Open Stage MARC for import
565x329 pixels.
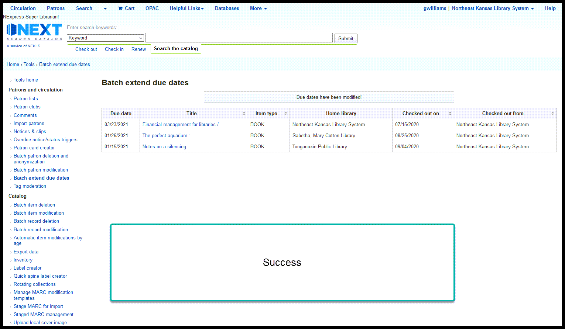[x=38, y=306]
